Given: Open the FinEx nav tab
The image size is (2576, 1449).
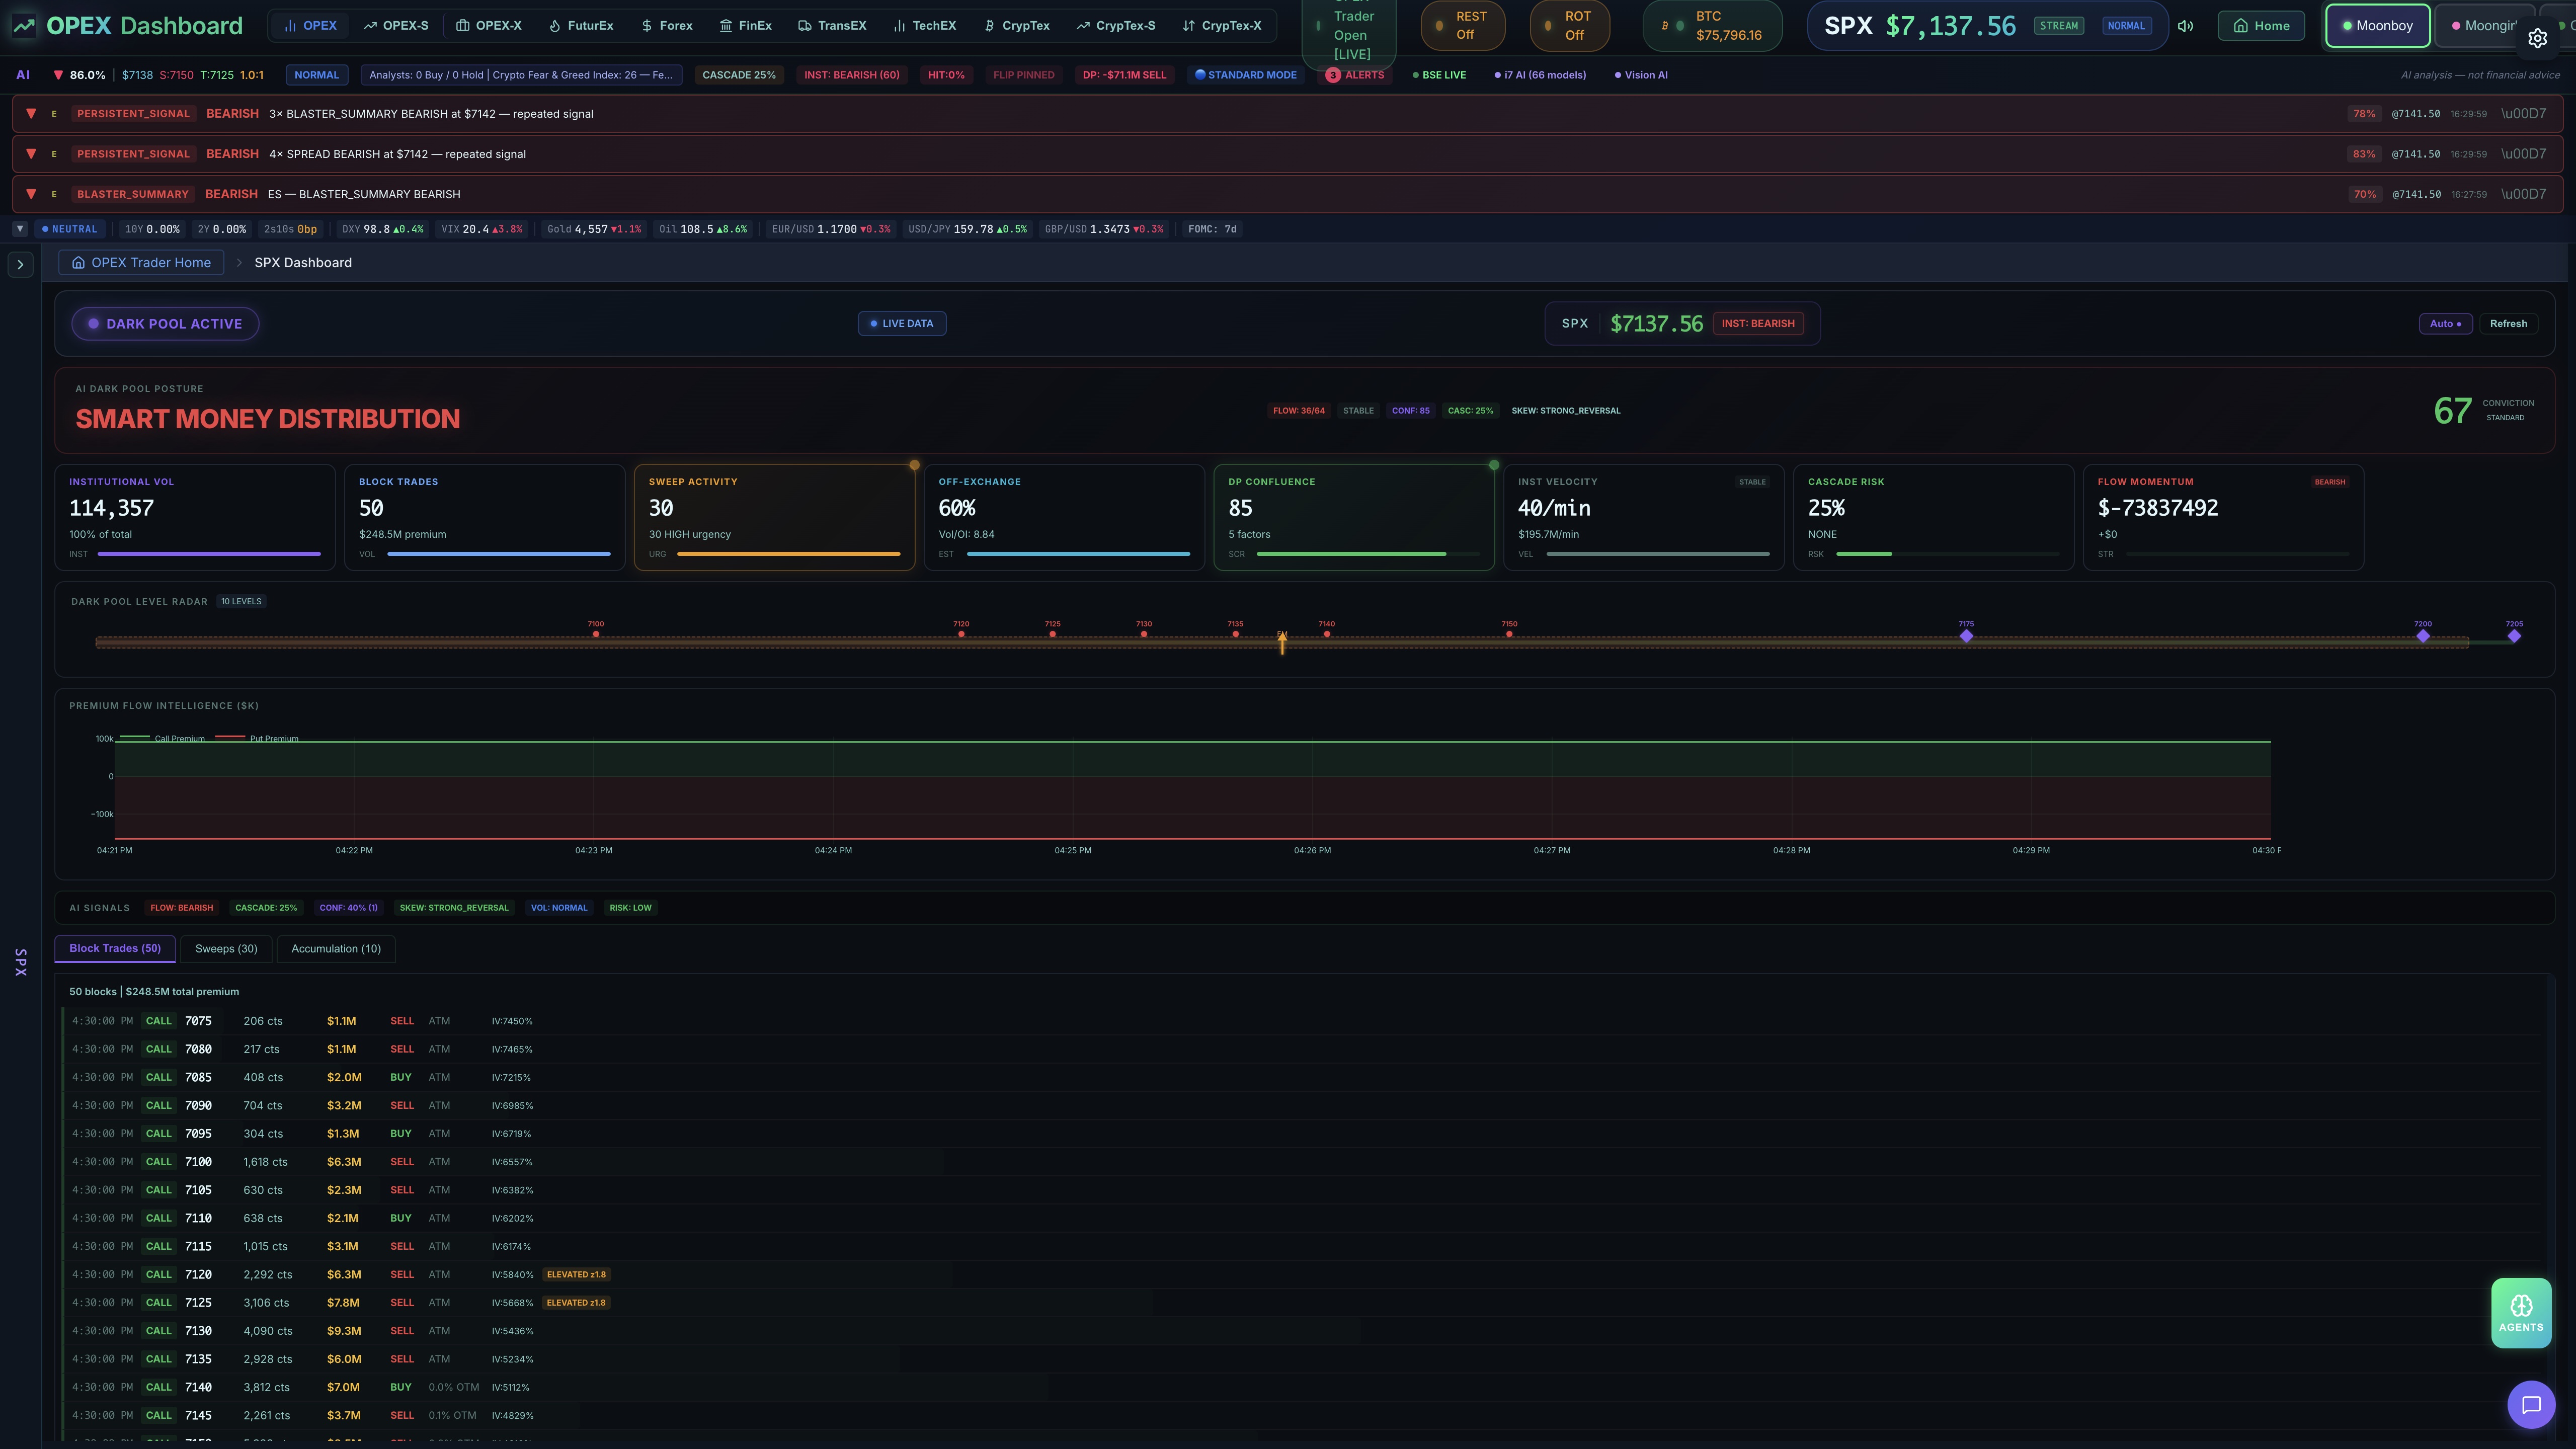Looking at the screenshot, I should click(746, 26).
